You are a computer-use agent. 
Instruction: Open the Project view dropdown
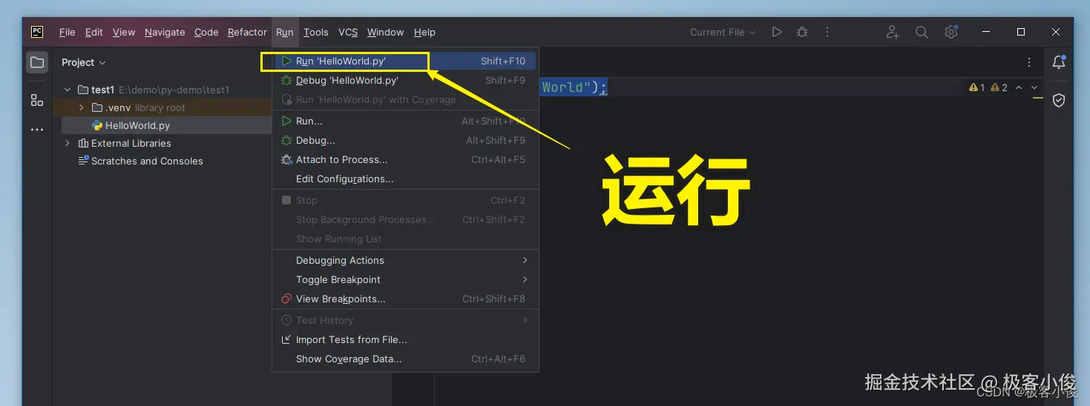pyautogui.click(x=83, y=62)
